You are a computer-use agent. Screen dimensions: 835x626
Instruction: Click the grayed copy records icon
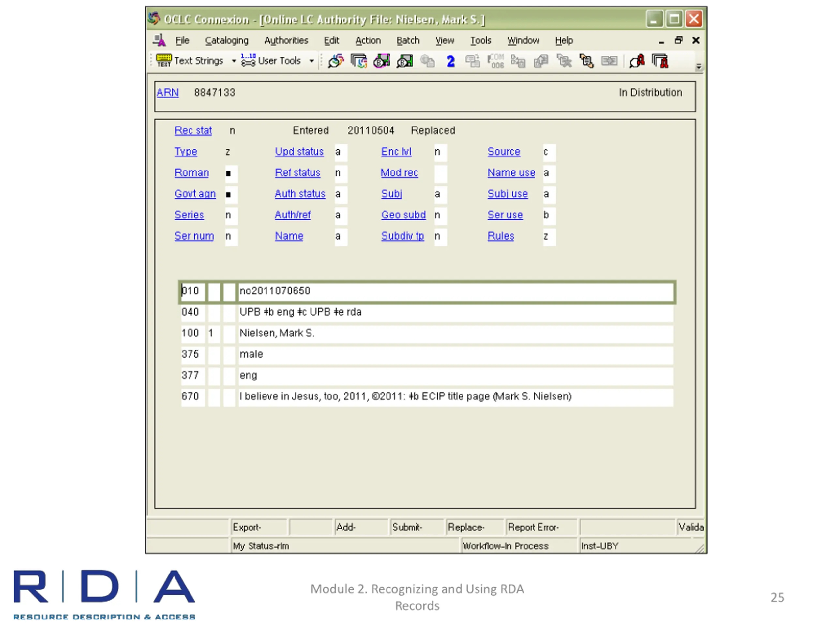427,61
